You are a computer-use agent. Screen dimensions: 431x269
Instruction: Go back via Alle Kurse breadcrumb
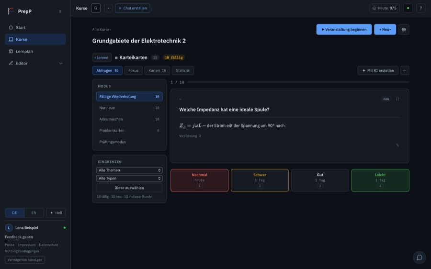pyautogui.click(x=101, y=29)
